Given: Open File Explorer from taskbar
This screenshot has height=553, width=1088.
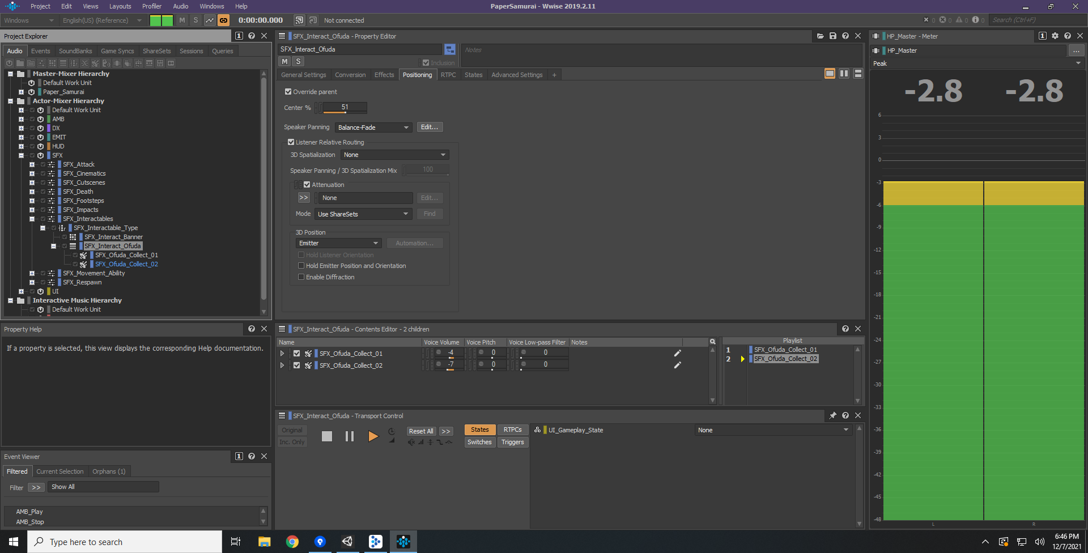Looking at the screenshot, I should 265,542.
